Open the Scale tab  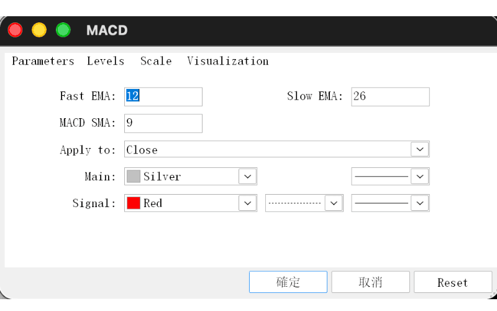[x=156, y=61]
